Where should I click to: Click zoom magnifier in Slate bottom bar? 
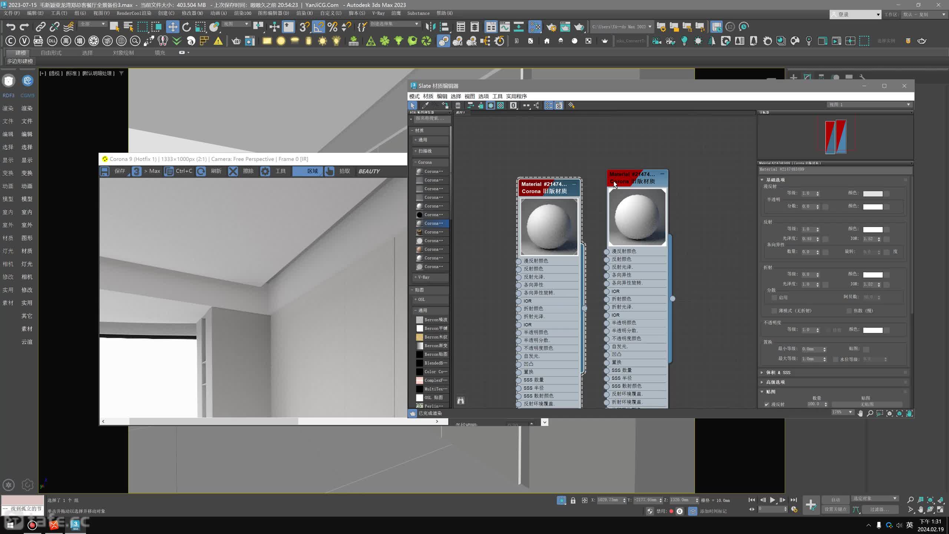point(870,413)
